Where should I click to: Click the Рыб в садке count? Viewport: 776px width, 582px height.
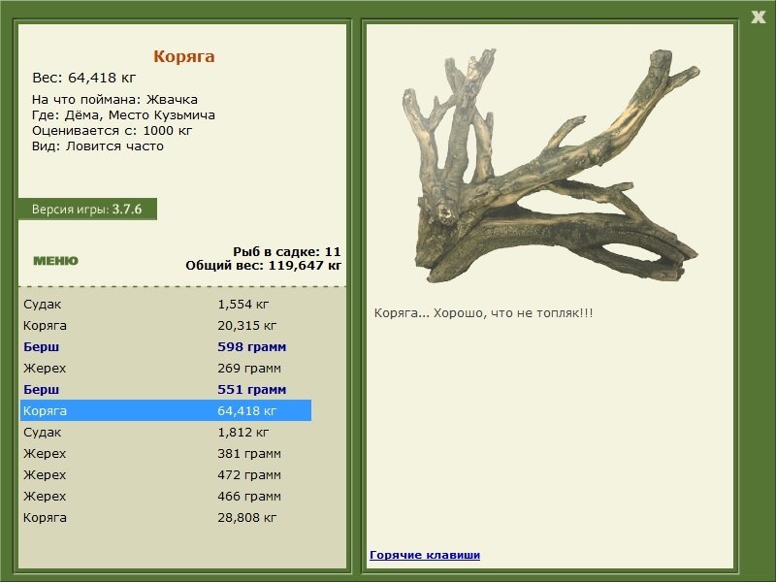(286, 251)
